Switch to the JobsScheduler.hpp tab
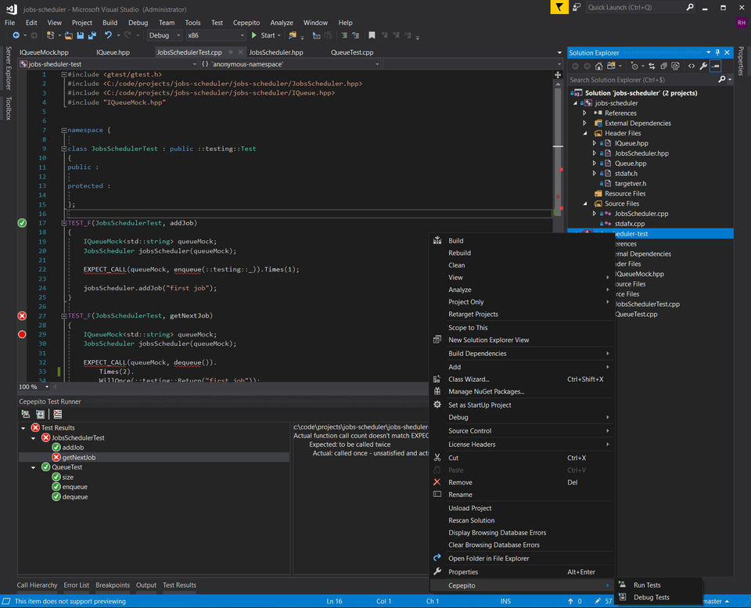 click(x=276, y=52)
